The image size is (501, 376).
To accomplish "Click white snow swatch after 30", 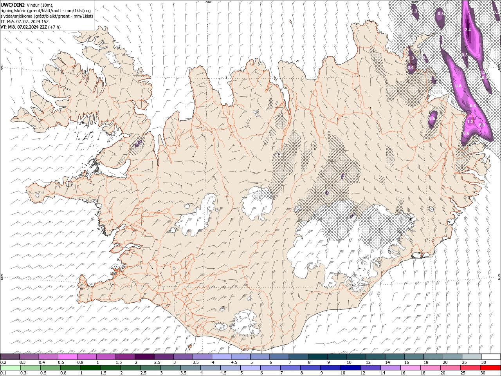I will (x=491, y=357).
